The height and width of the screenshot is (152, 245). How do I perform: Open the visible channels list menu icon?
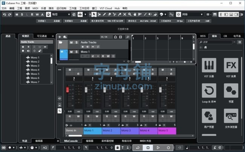pos(53,36)
